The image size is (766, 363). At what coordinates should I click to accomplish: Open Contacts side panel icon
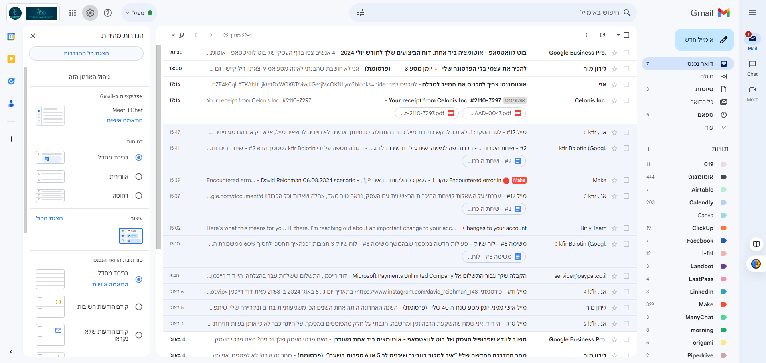(x=11, y=104)
